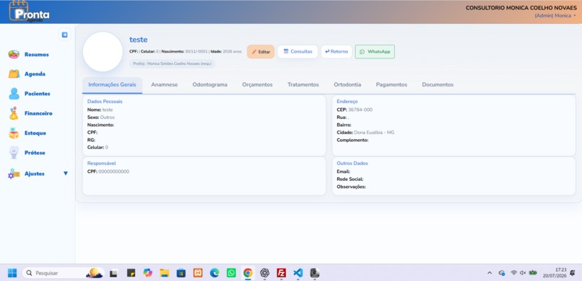Image resolution: width=582 pixels, height=281 pixels.
Task: Click the Cidade value Dona Euzébia - MG
Action: [375, 132]
